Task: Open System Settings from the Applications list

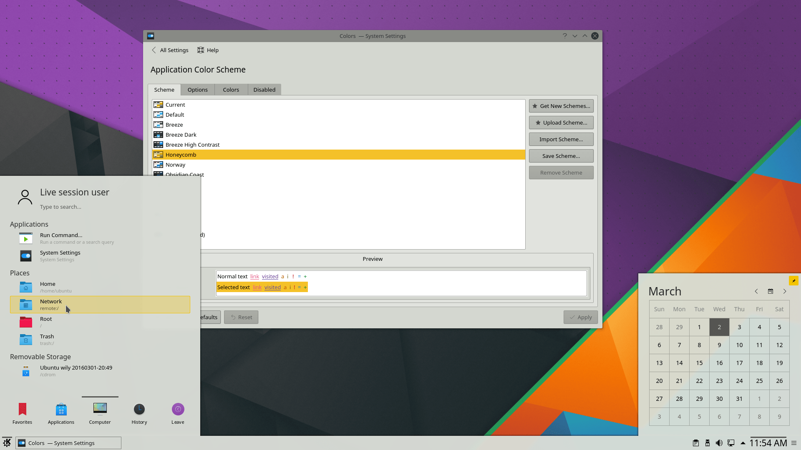Action: (x=60, y=255)
